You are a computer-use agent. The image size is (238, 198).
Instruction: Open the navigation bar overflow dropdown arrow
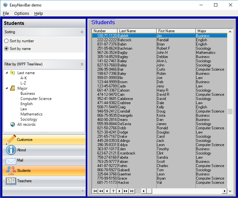[83, 191]
